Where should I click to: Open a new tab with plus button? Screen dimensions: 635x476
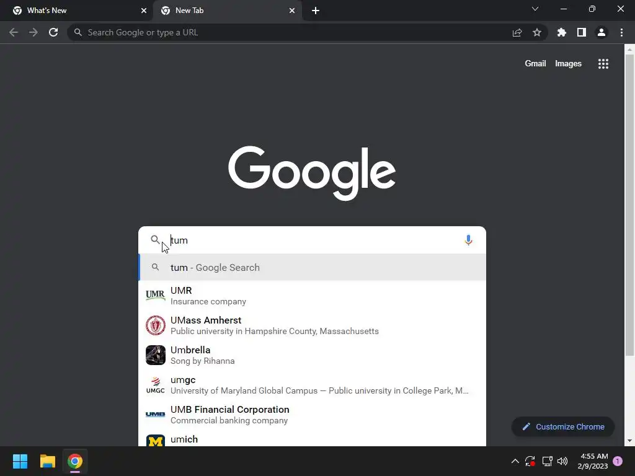pyautogui.click(x=316, y=11)
